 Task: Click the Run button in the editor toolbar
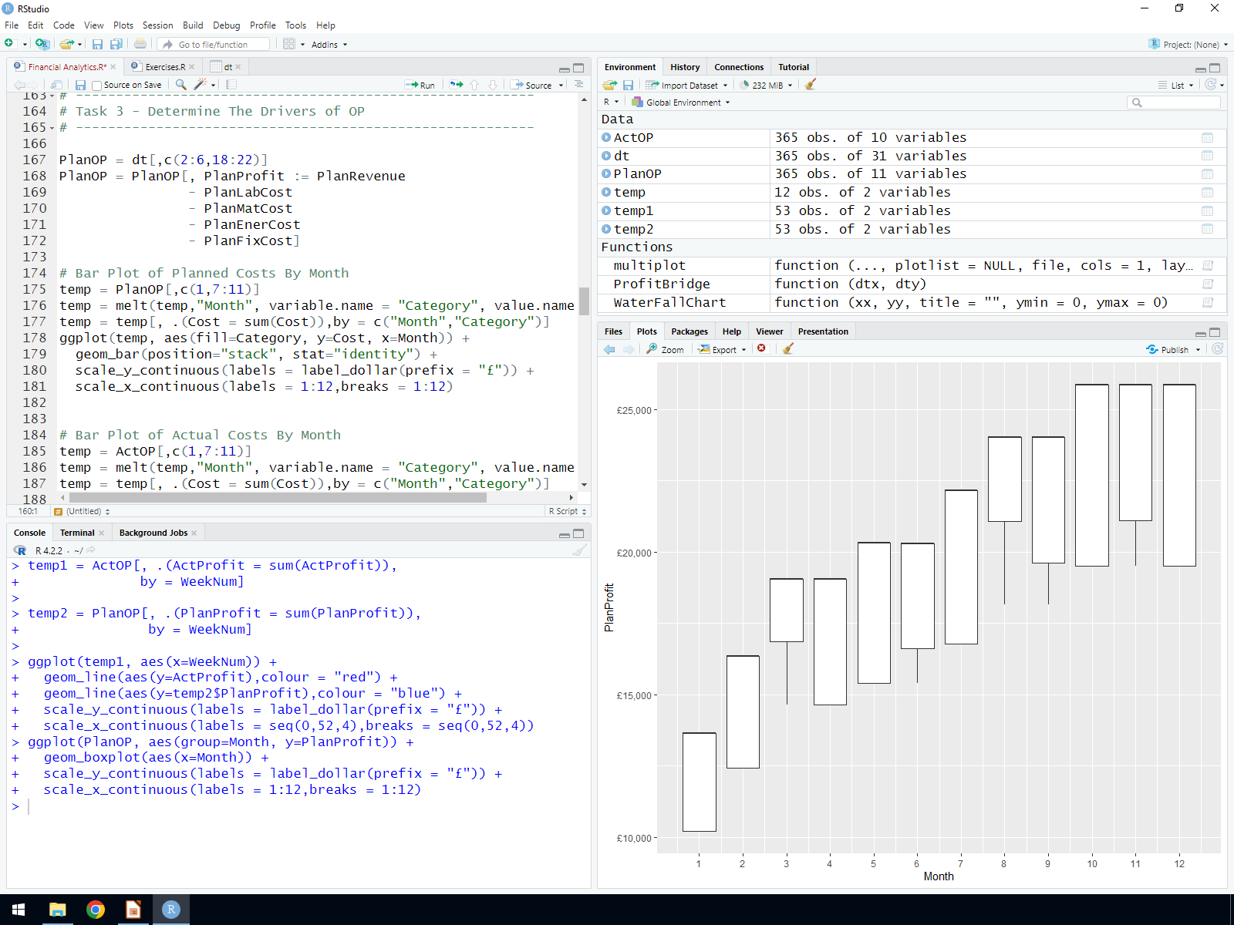click(420, 85)
